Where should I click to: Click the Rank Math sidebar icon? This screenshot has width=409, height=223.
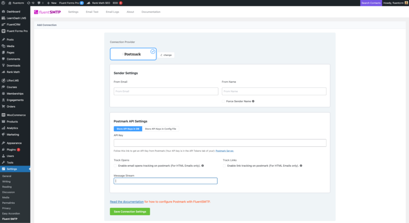tap(3, 72)
